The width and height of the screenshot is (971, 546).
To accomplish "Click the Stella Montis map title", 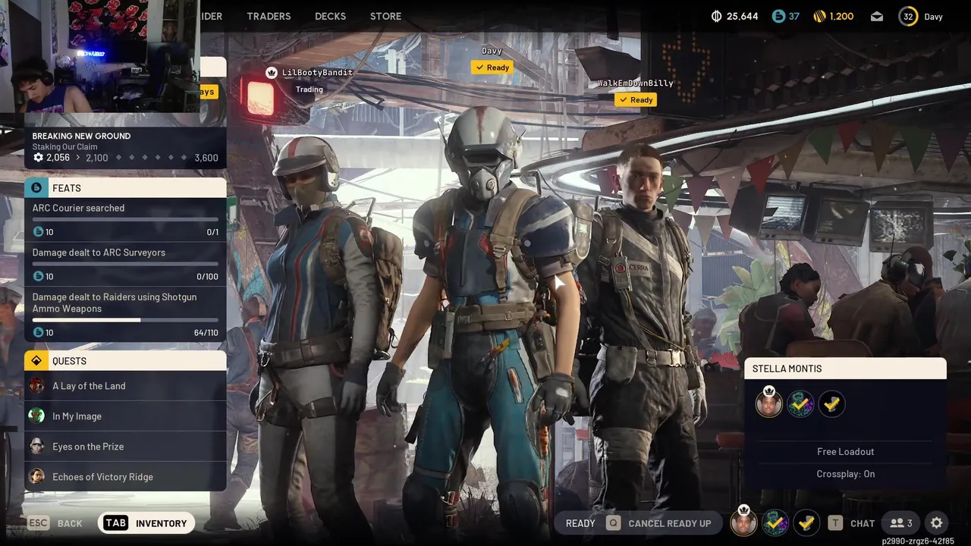I will tap(787, 369).
